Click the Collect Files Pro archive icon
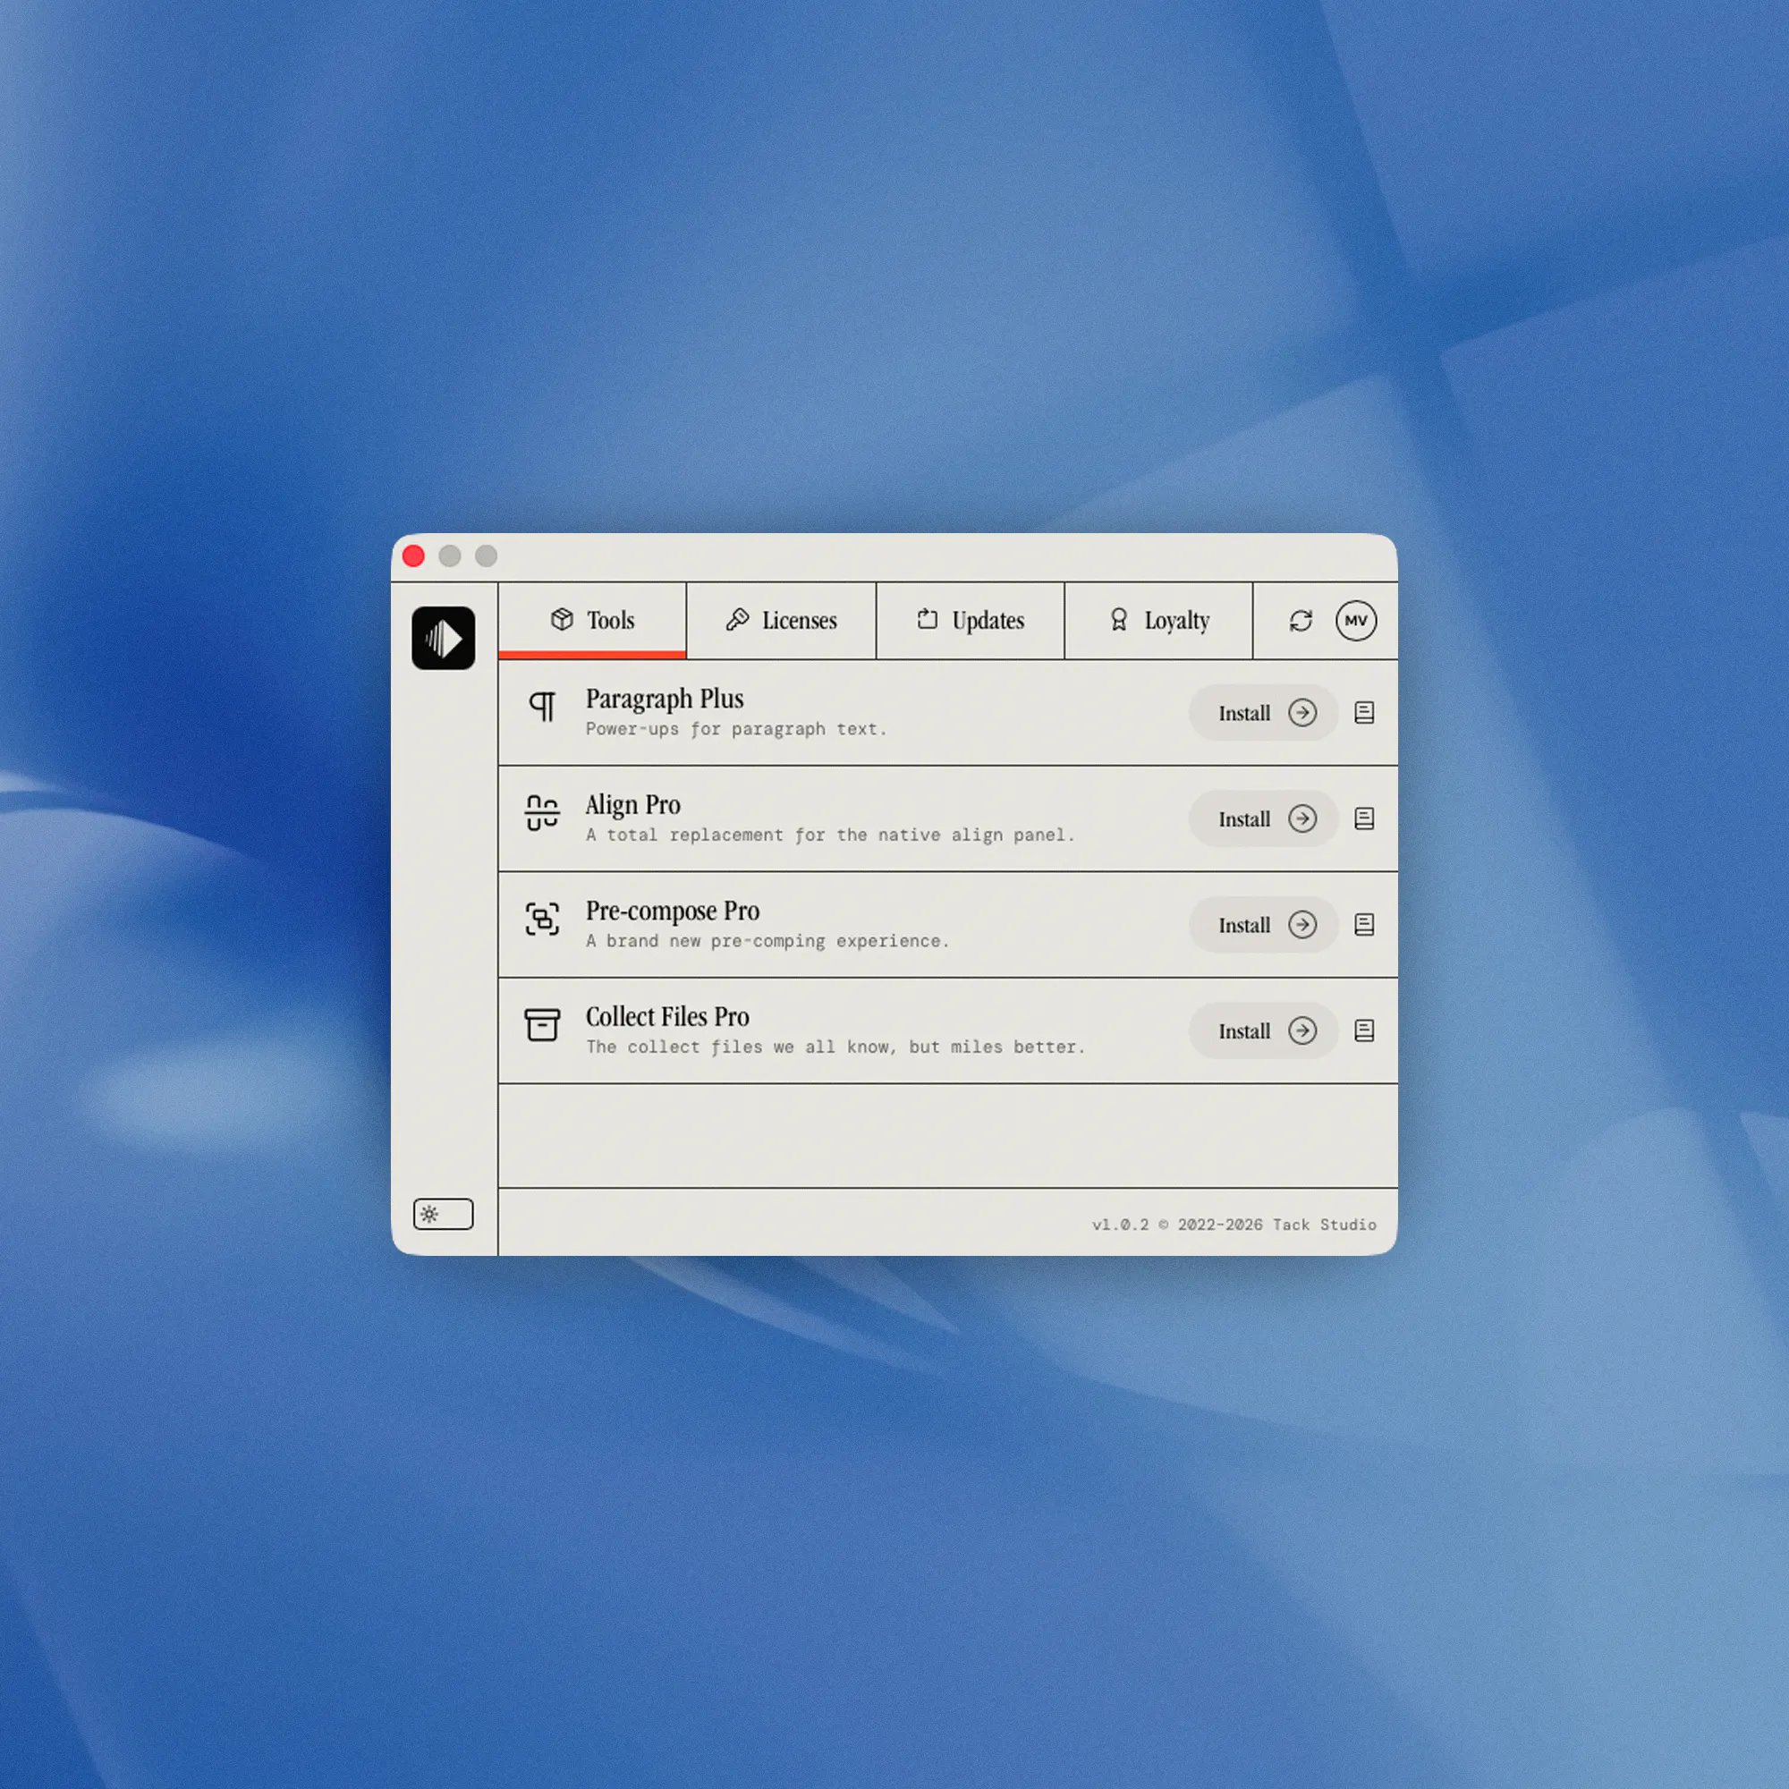Screen dimensions: 1789x1789 (543, 1025)
